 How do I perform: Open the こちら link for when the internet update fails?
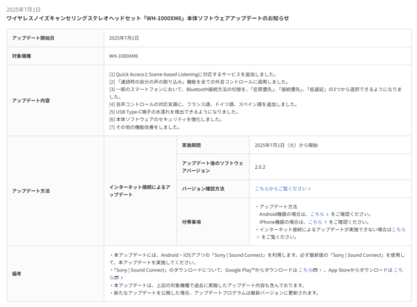[x=398, y=229]
